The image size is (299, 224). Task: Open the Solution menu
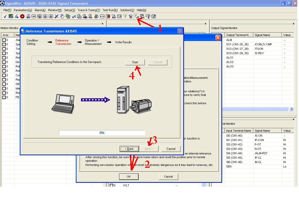tap(127, 10)
